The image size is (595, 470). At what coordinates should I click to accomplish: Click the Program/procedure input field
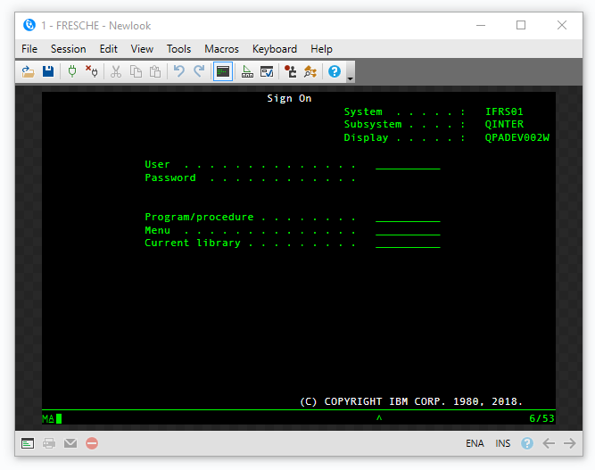tap(408, 217)
